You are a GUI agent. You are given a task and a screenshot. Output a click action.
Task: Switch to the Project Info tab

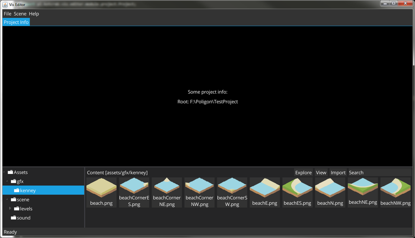(x=16, y=22)
